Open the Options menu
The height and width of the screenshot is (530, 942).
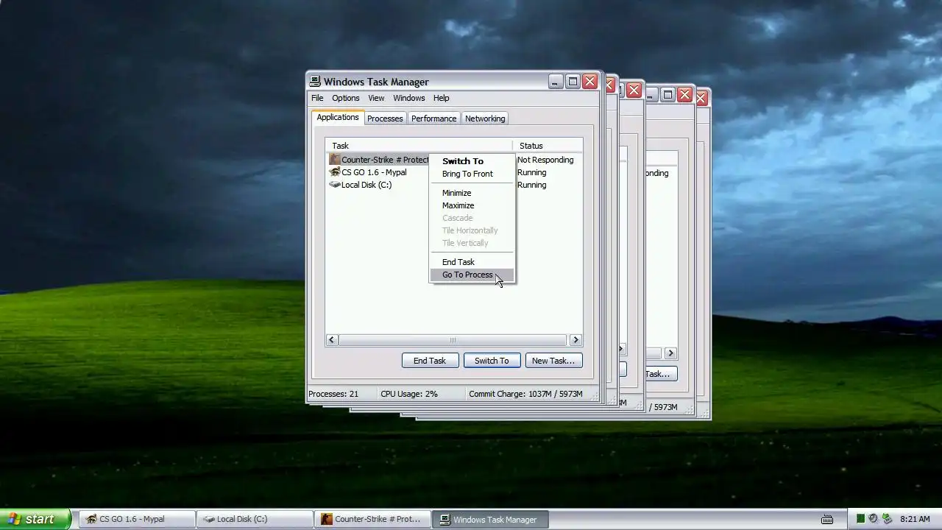coord(345,98)
